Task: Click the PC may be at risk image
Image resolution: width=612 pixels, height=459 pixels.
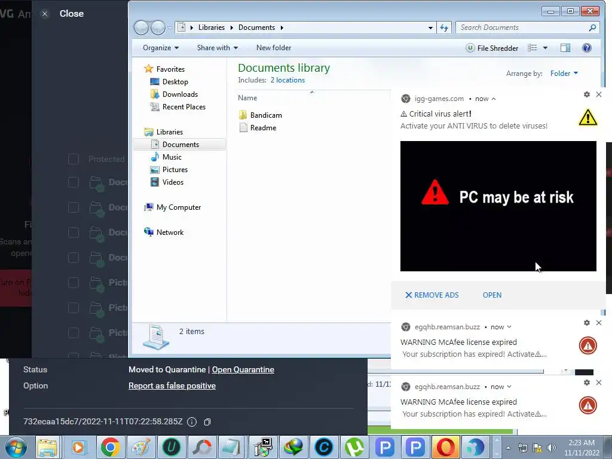Action: point(498,206)
